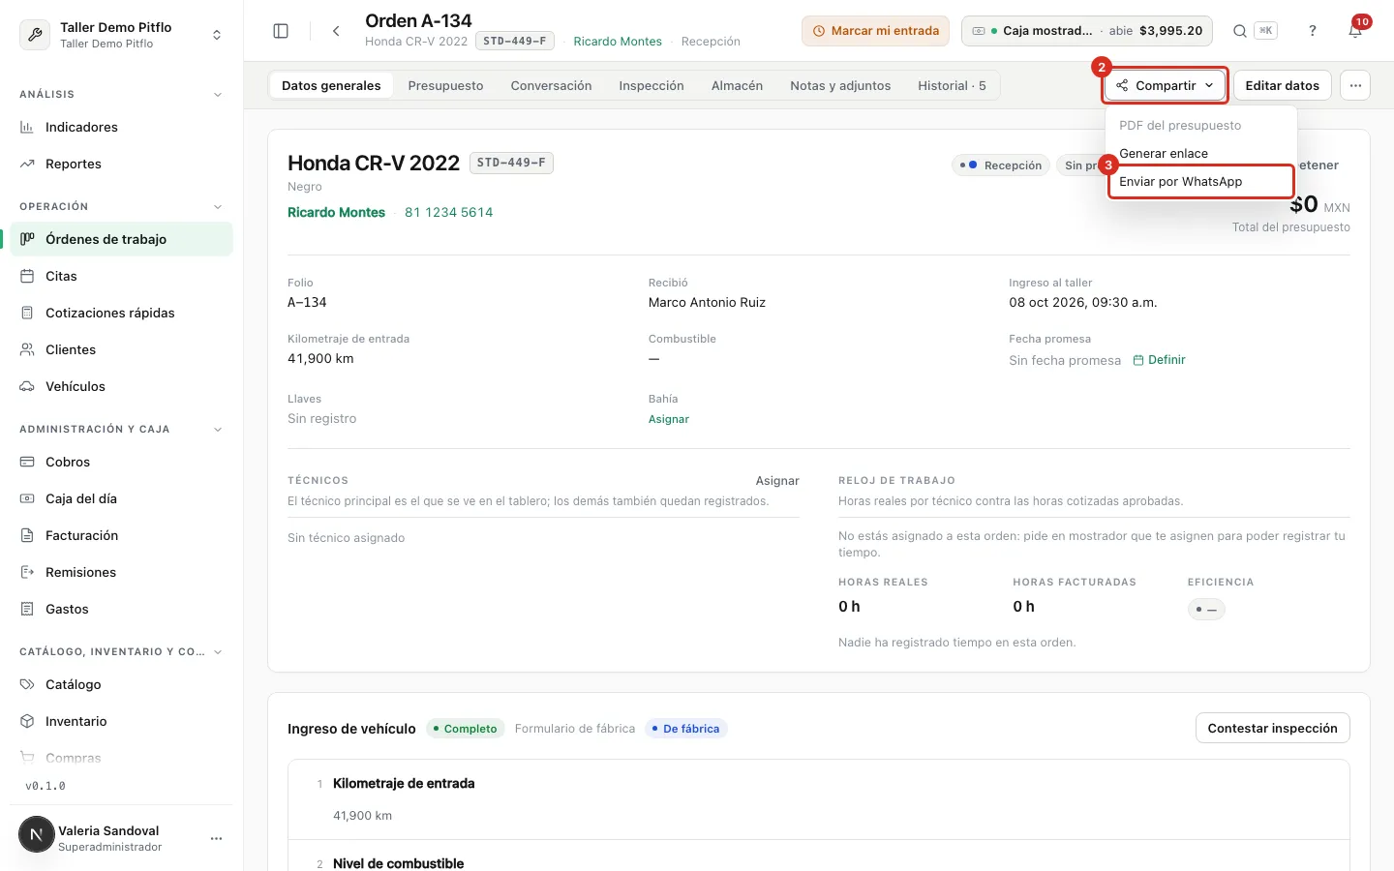Collapse the ADMINISTRACIÓN Y CAJA section

tap(218, 430)
